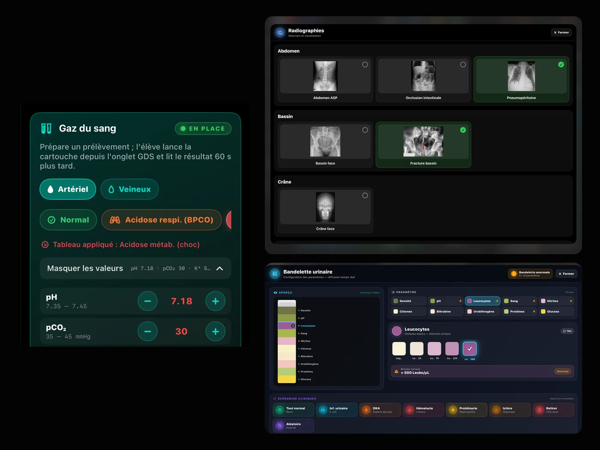
Task: Select the Crâne face radio button
Action: click(365, 195)
